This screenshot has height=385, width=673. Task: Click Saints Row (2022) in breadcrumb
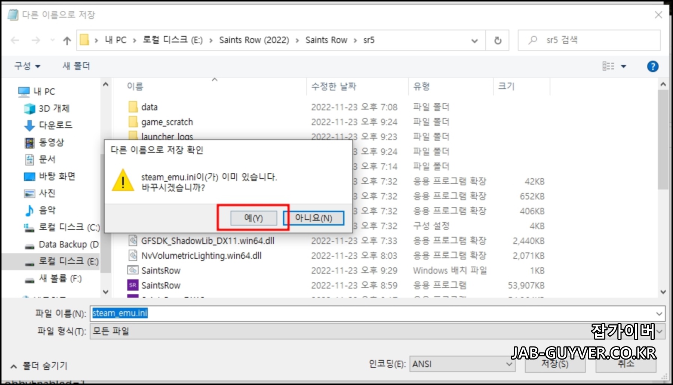coord(254,40)
